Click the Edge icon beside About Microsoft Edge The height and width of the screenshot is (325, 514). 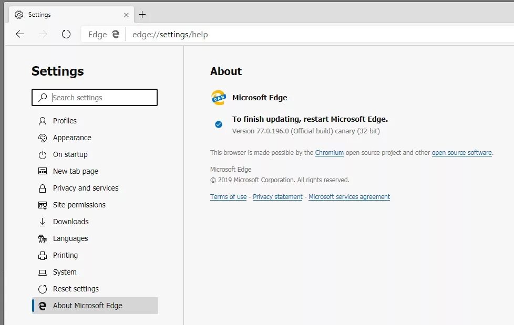point(43,306)
